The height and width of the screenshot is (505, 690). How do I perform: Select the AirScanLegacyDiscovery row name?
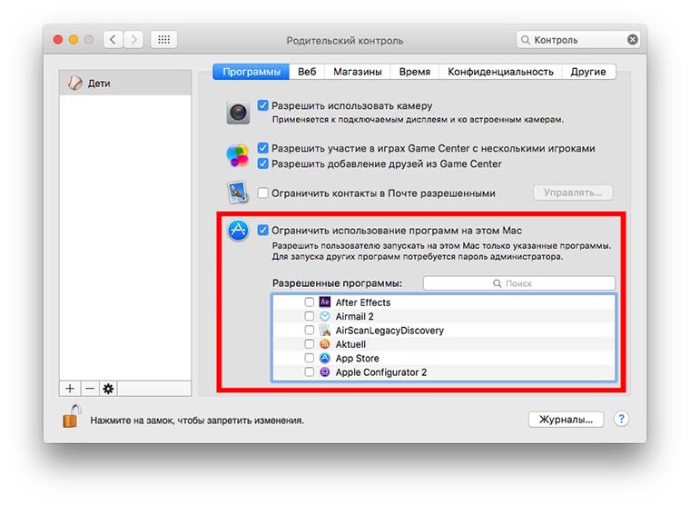pyautogui.click(x=389, y=331)
